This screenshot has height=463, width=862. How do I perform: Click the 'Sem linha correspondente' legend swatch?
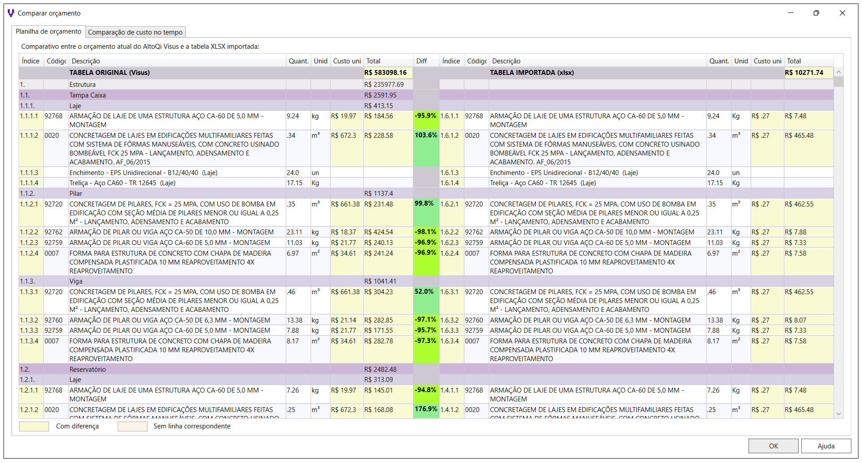pos(133,426)
